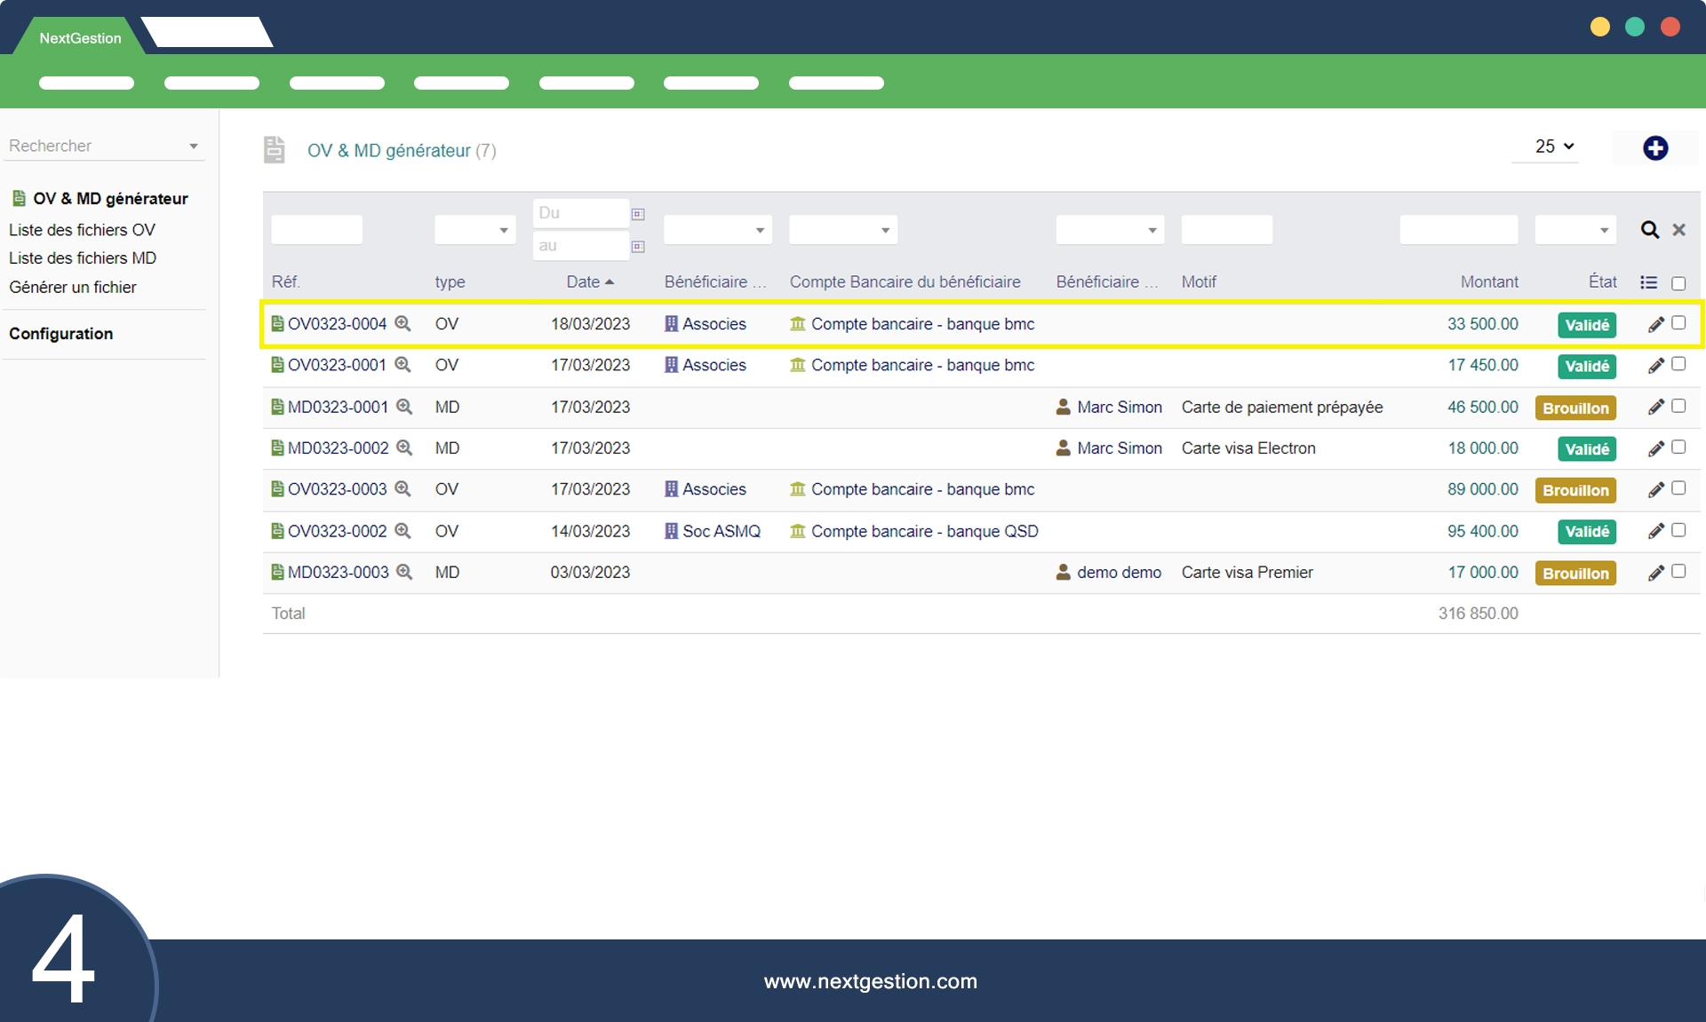Open the 'au' date calendar picker icon

point(638,247)
